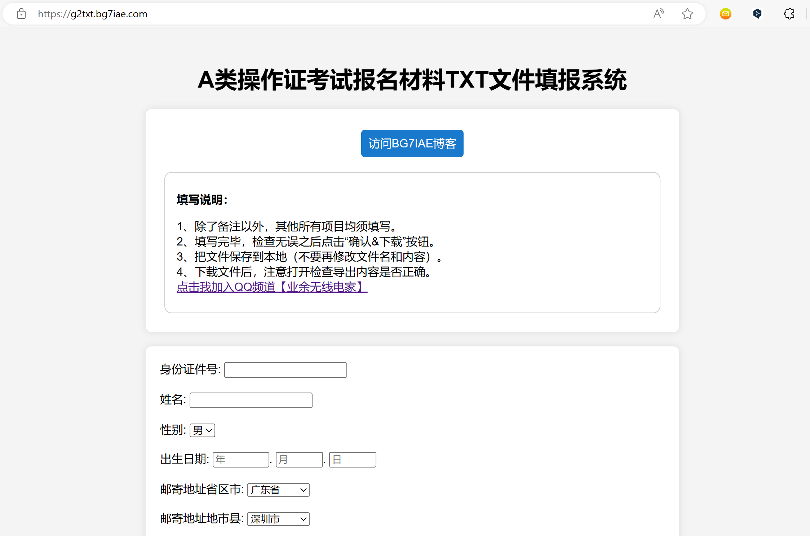Click the 身份证件号 input field
Image resolution: width=810 pixels, height=536 pixels.
pyautogui.click(x=286, y=370)
